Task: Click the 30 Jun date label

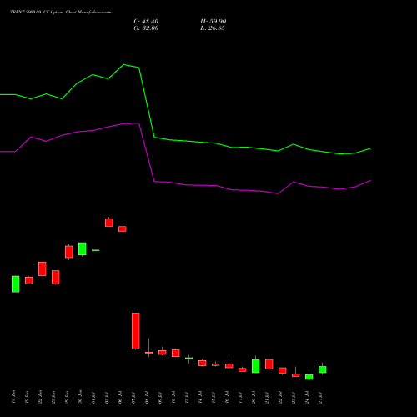Action: click(81, 397)
